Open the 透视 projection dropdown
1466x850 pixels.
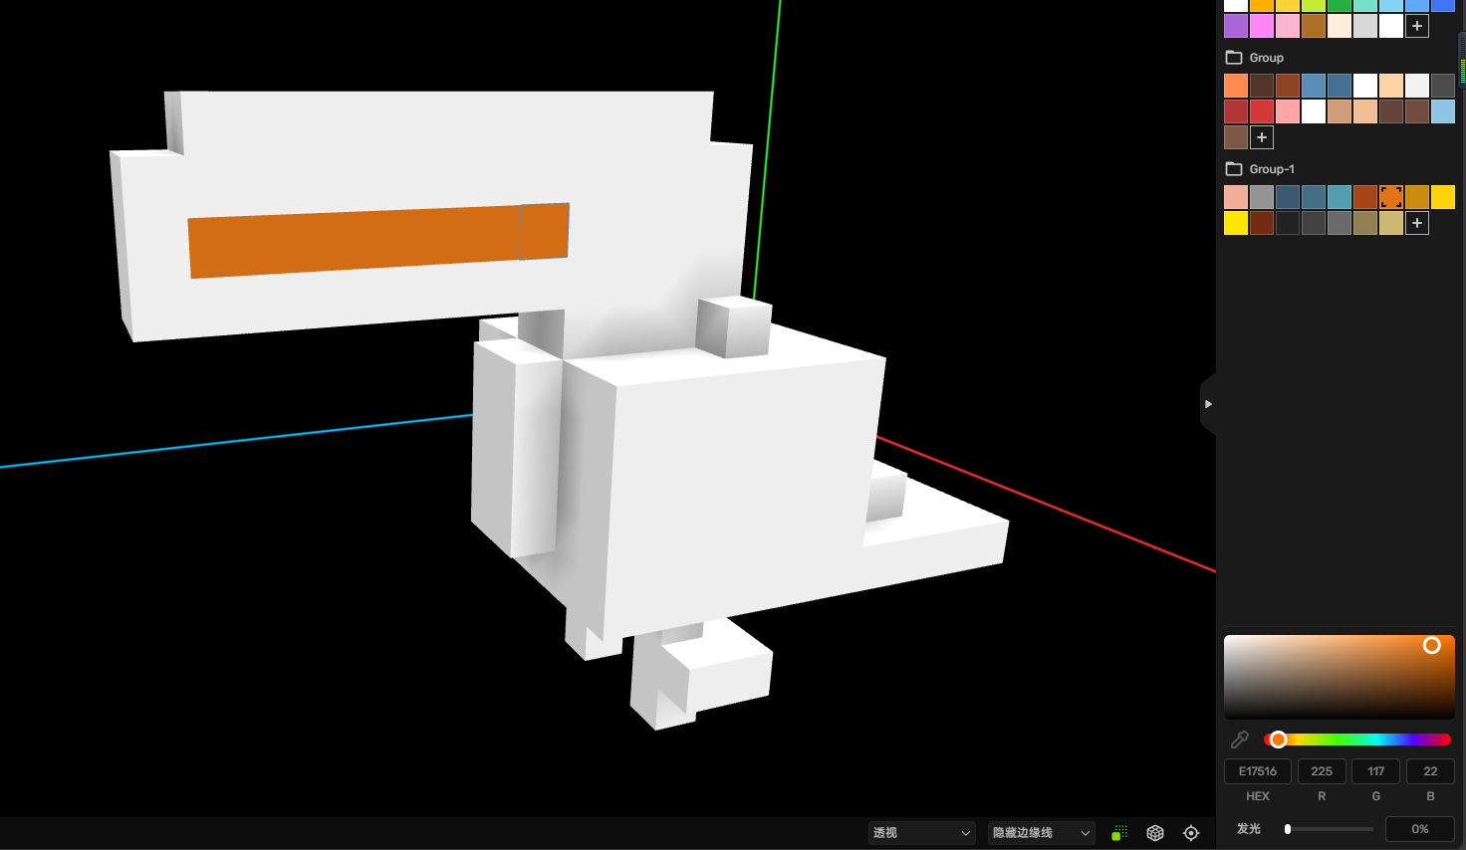click(x=921, y=833)
